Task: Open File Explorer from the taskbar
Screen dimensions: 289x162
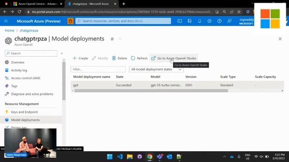Action: (130, 157)
